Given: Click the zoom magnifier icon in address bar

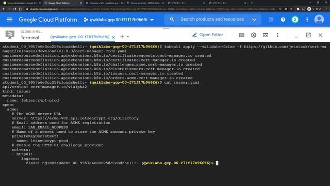Looking at the screenshot, I should 280,9.
